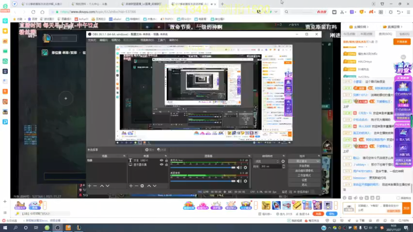This screenshot has width=413, height=232.
Task: Hide the text source via eye icon
Action: click(162, 160)
